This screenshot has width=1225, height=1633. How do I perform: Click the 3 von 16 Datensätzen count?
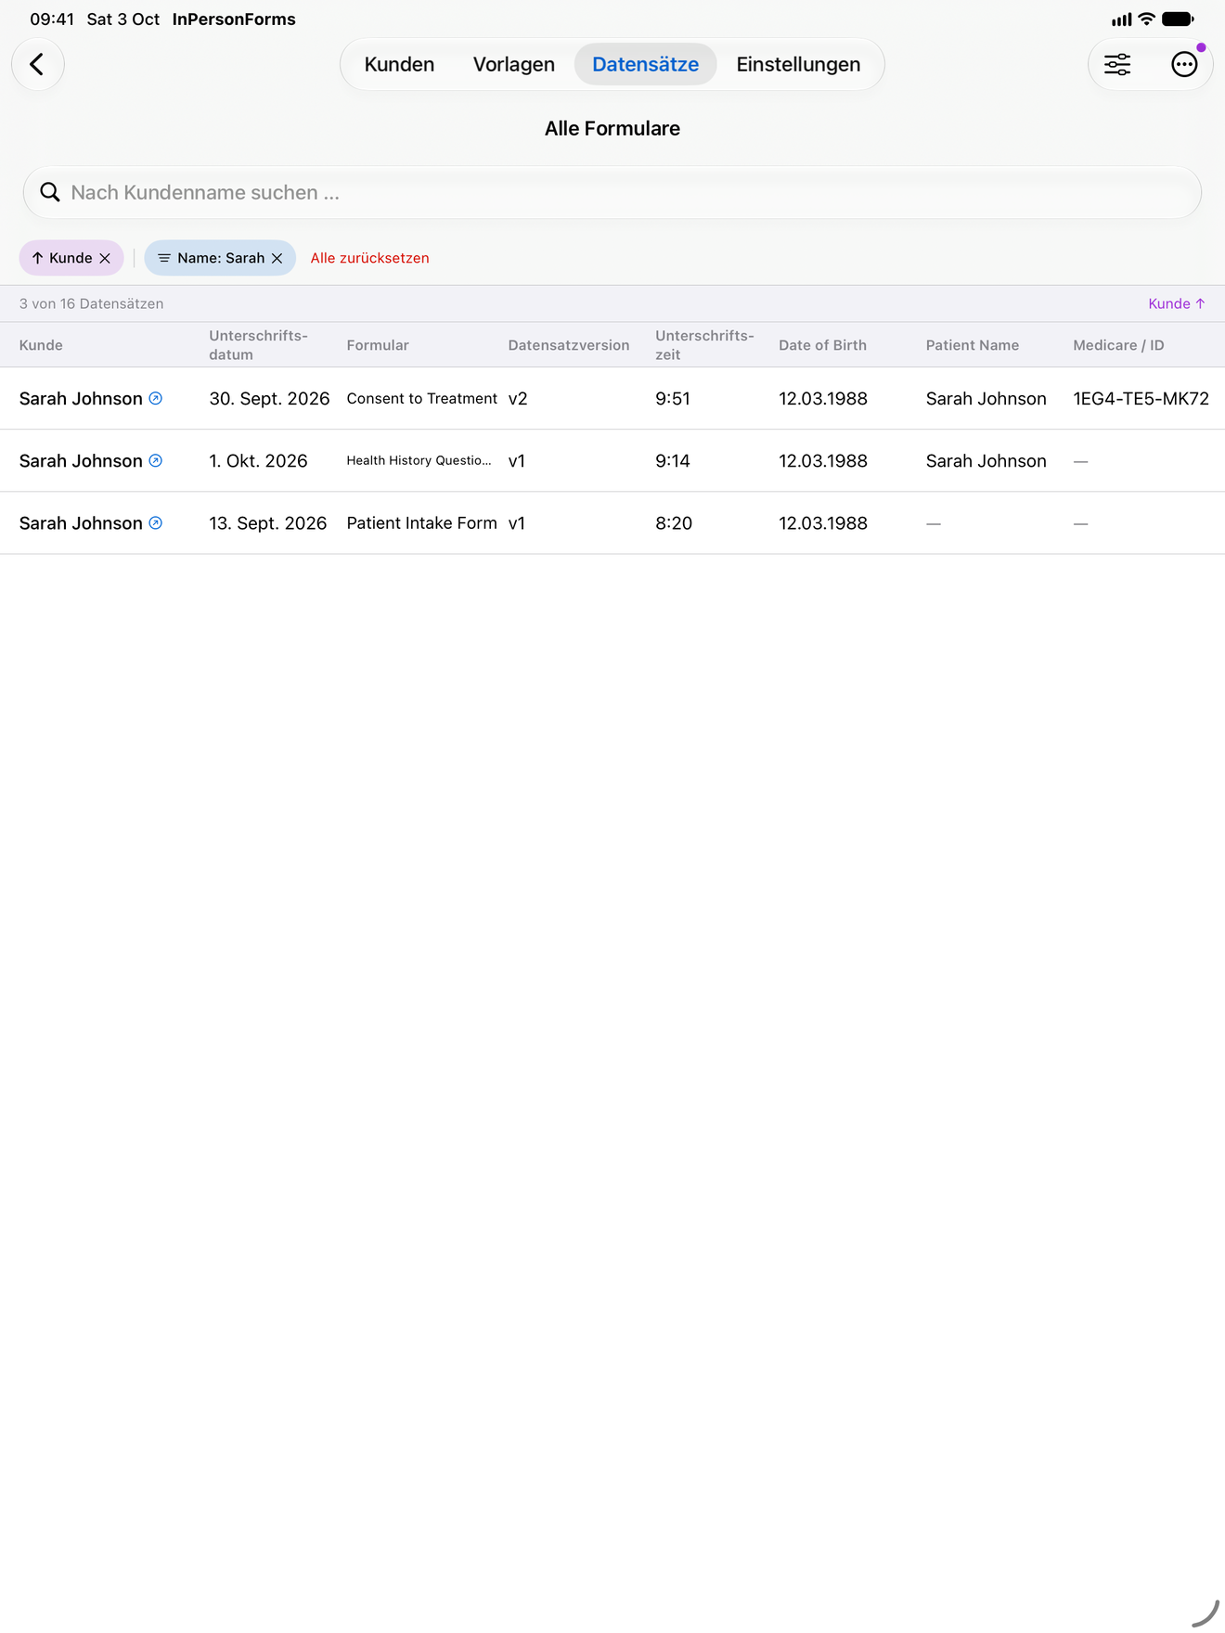(x=91, y=303)
